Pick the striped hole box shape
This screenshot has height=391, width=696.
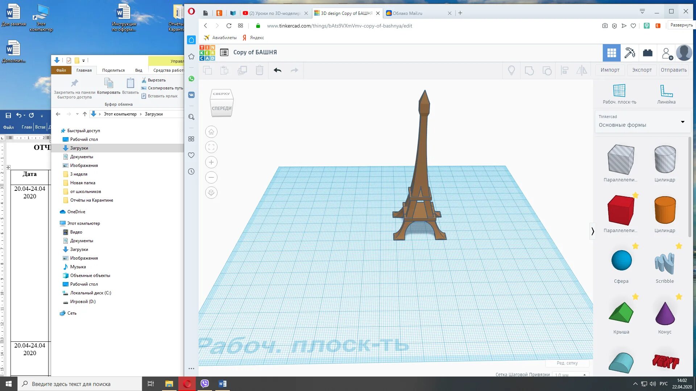point(621,159)
